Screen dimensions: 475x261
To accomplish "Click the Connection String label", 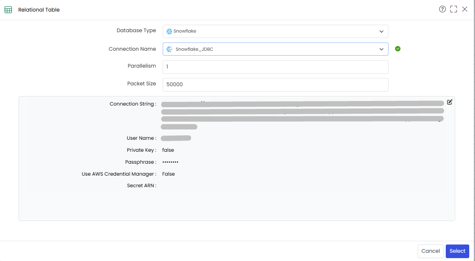I will pos(133,104).
